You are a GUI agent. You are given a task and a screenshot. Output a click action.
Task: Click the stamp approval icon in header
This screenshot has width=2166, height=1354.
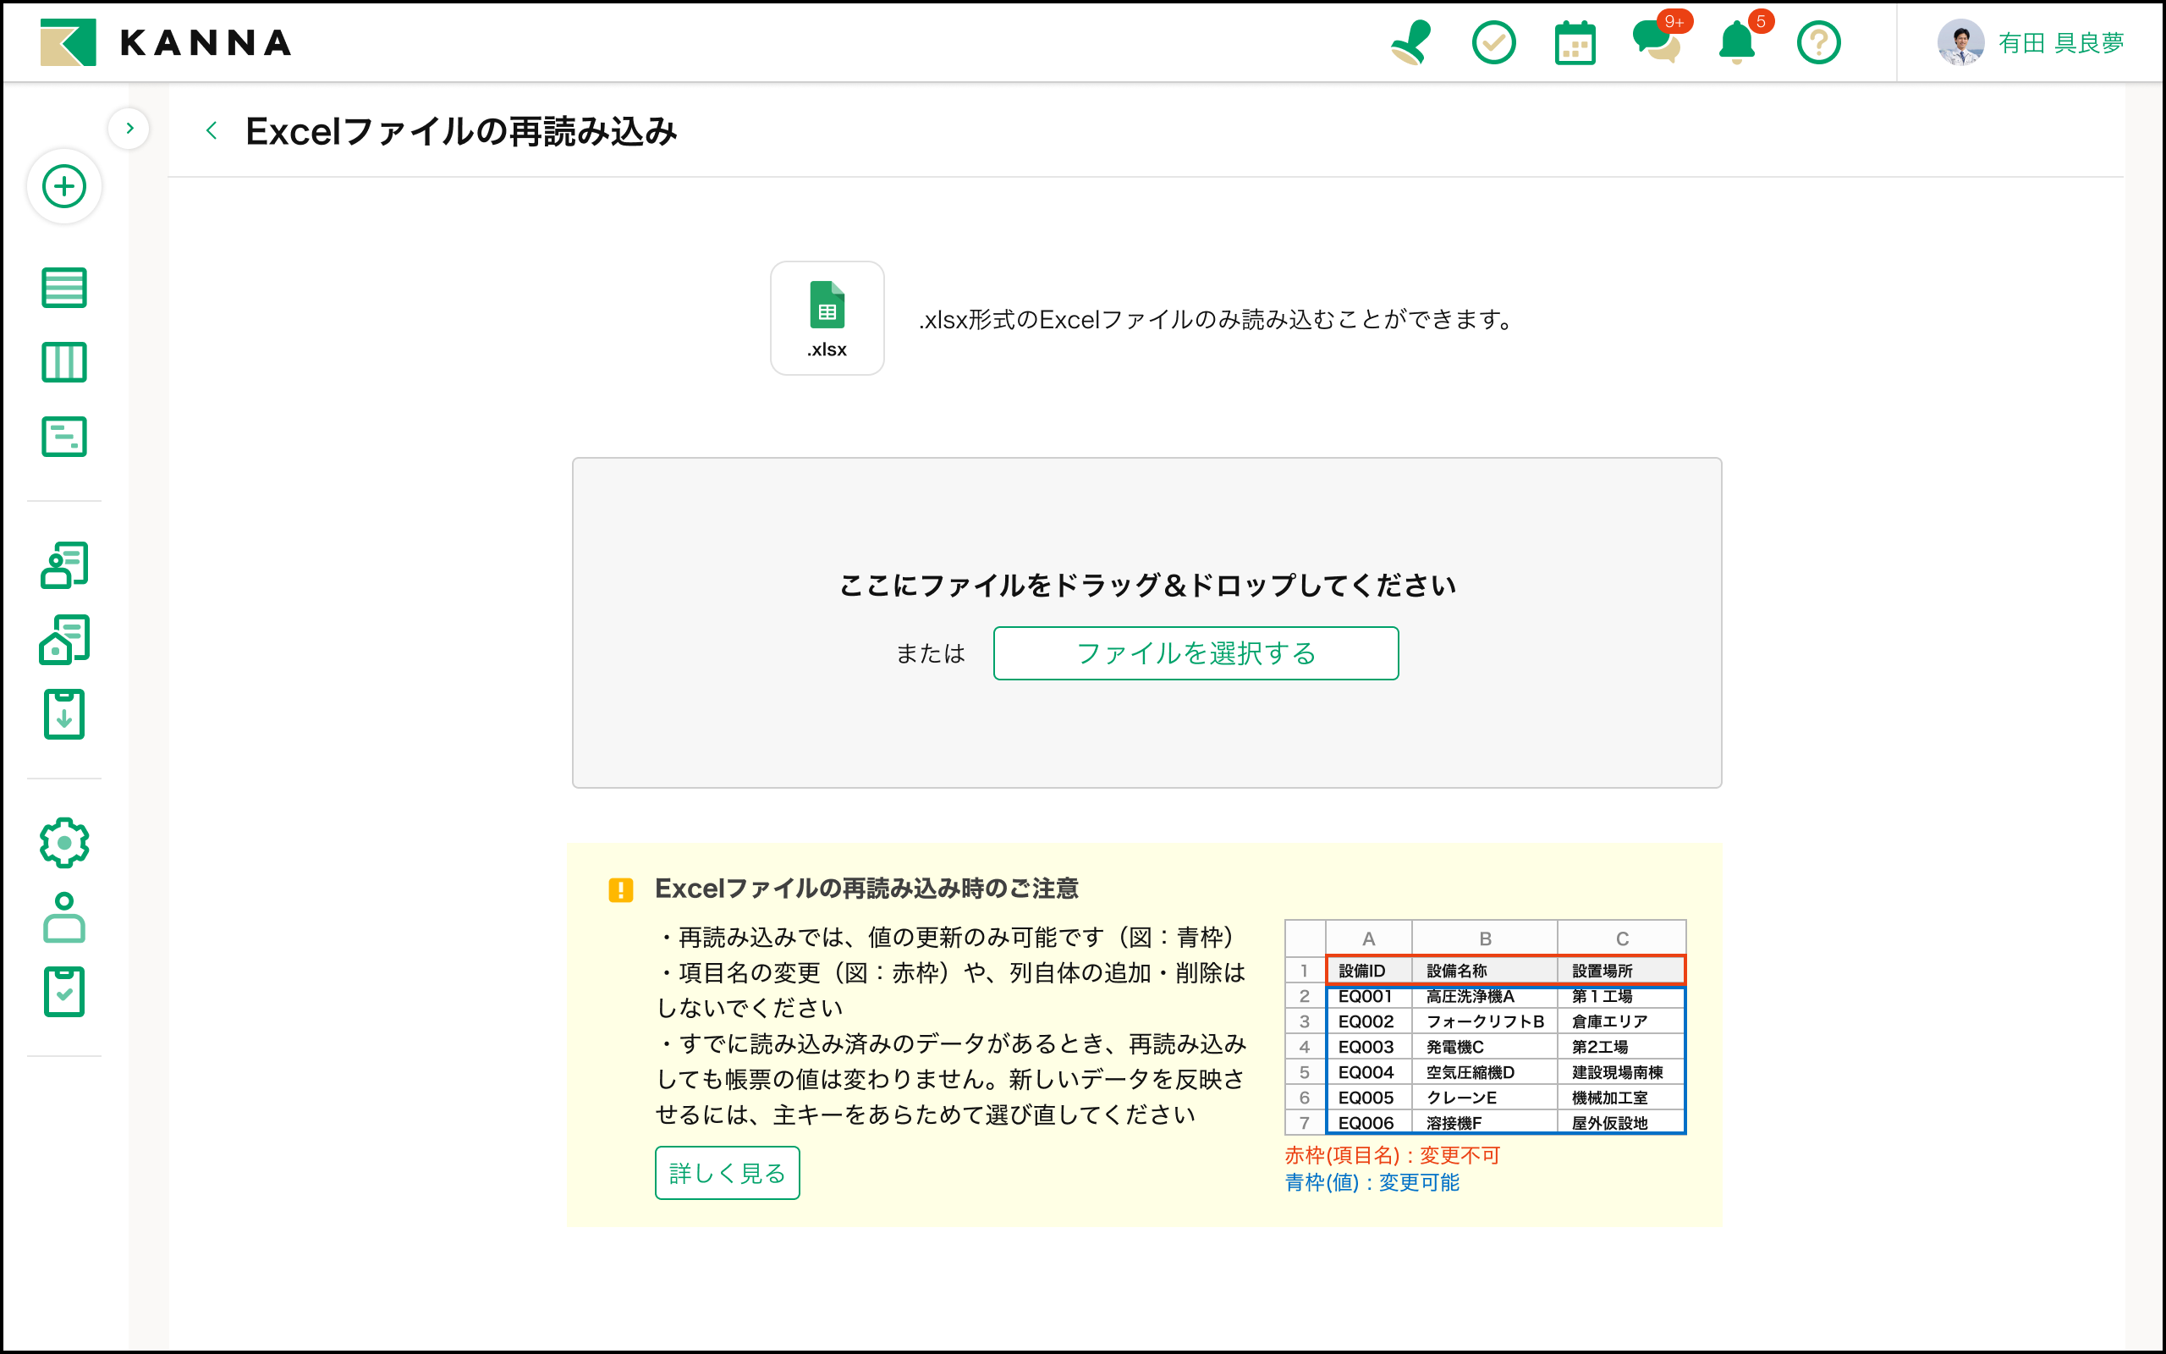[x=1411, y=42]
